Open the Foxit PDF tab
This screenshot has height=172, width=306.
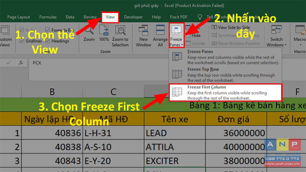(x=179, y=17)
